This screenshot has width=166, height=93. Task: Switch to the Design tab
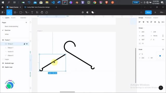tap(141, 18)
